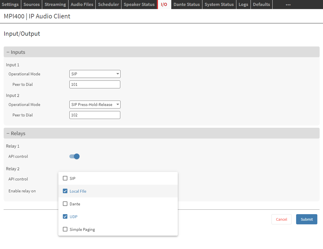Screen dimensions: 323x249
Task: Toggle Relay 1 API control switch
Action: [74, 156]
